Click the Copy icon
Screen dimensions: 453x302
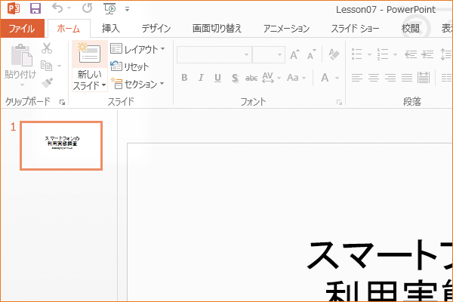click(x=46, y=66)
